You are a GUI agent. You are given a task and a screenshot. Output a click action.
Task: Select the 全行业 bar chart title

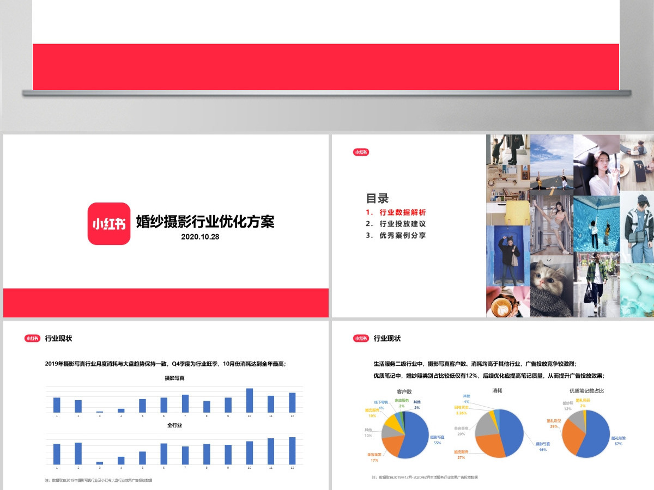point(174,425)
